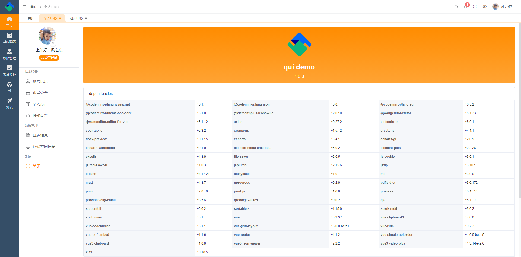Open 系统配置 in the left sidebar
Viewport: 521px width, 257px height.
(9, 38)
